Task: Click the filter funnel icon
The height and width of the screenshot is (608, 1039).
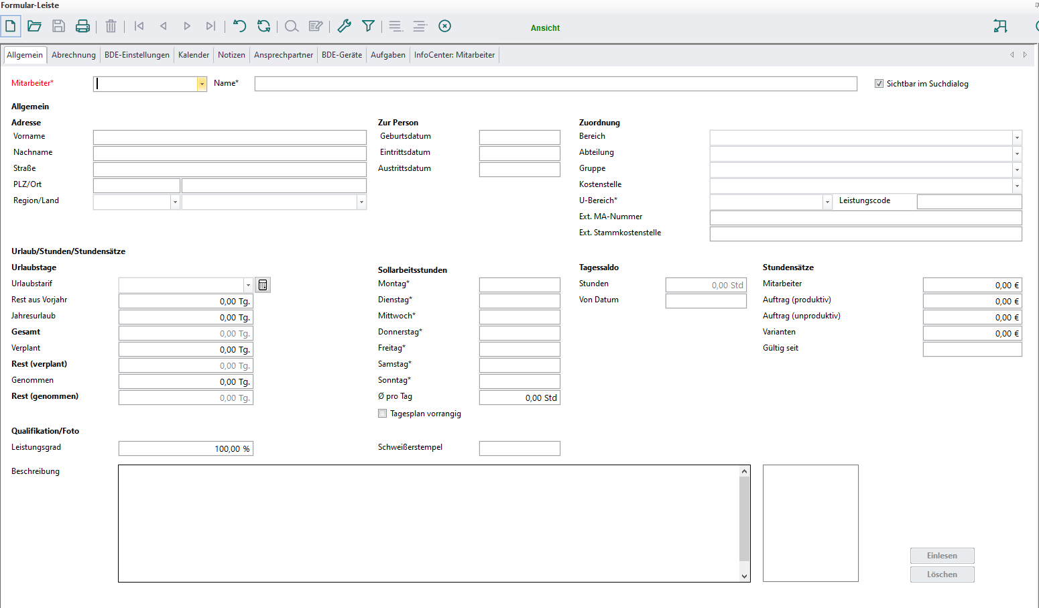Action: 368,26
